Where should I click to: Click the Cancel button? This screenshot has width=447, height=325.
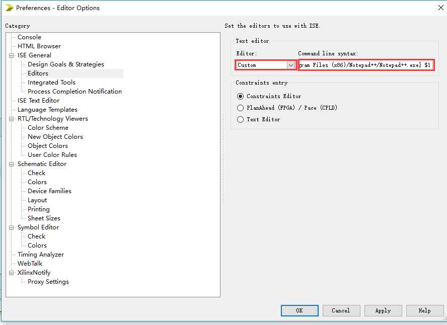(341, 310)
